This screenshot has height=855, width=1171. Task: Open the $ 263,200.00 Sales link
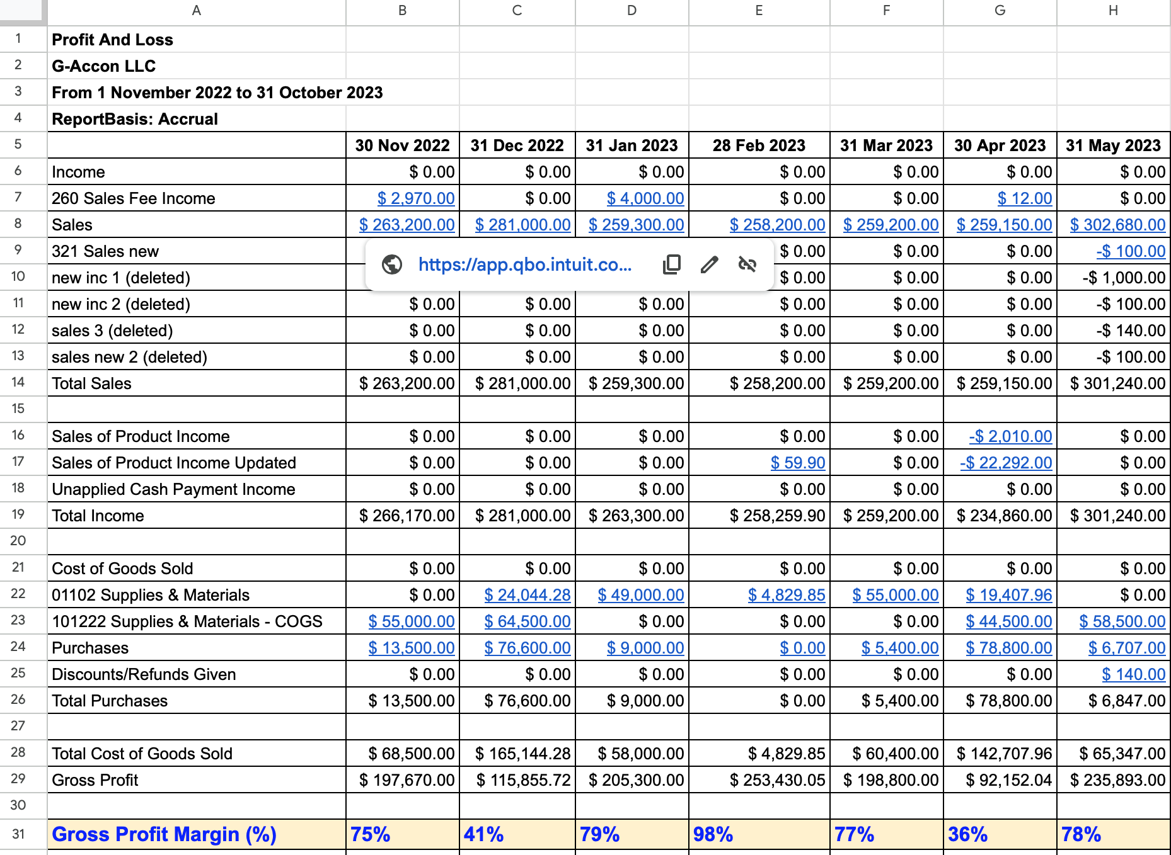pyautogui.click(x=407, y=225)
